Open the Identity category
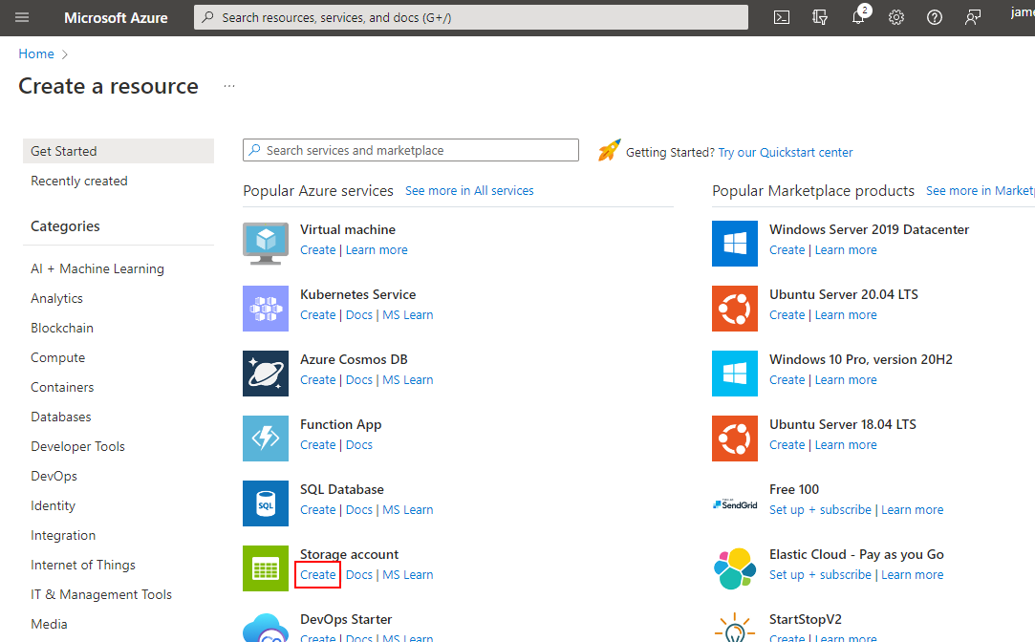Viewport: 1035px width, 642px height. click(53, 506)
